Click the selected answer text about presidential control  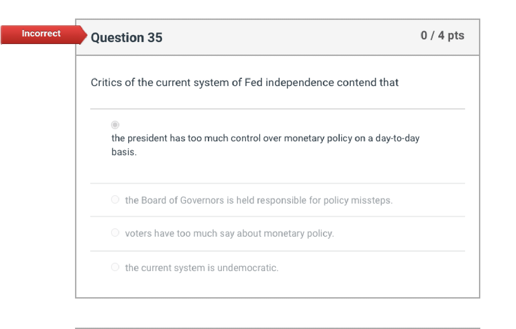pos(265,138)
